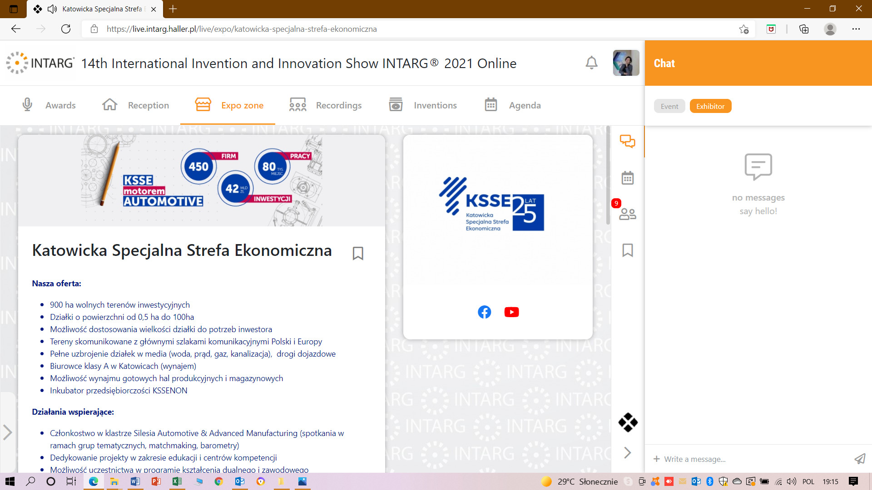Image resolution: width=872 pixels, height=490 pixels.
Task: Open the Windows action center
Action: 853,481
